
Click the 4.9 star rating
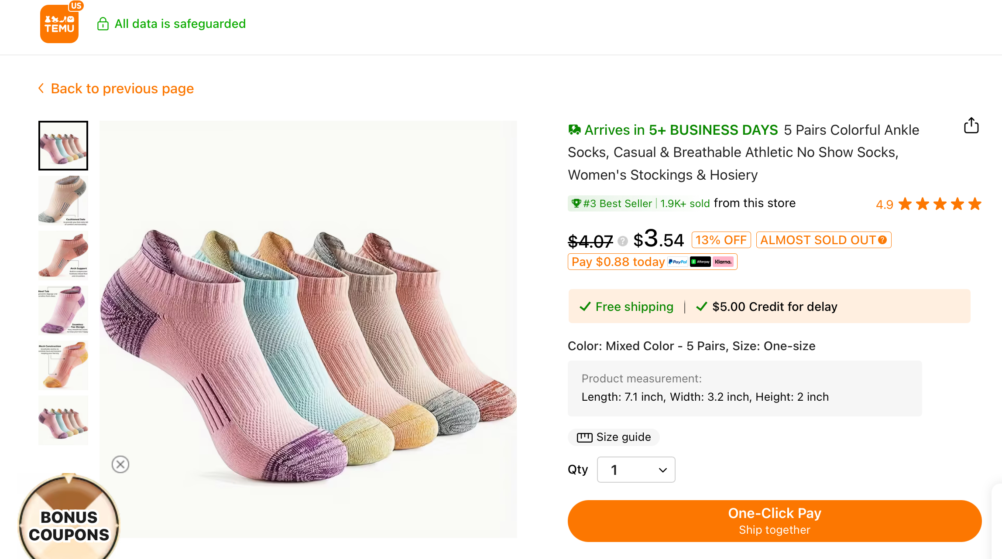coord(929,204)
